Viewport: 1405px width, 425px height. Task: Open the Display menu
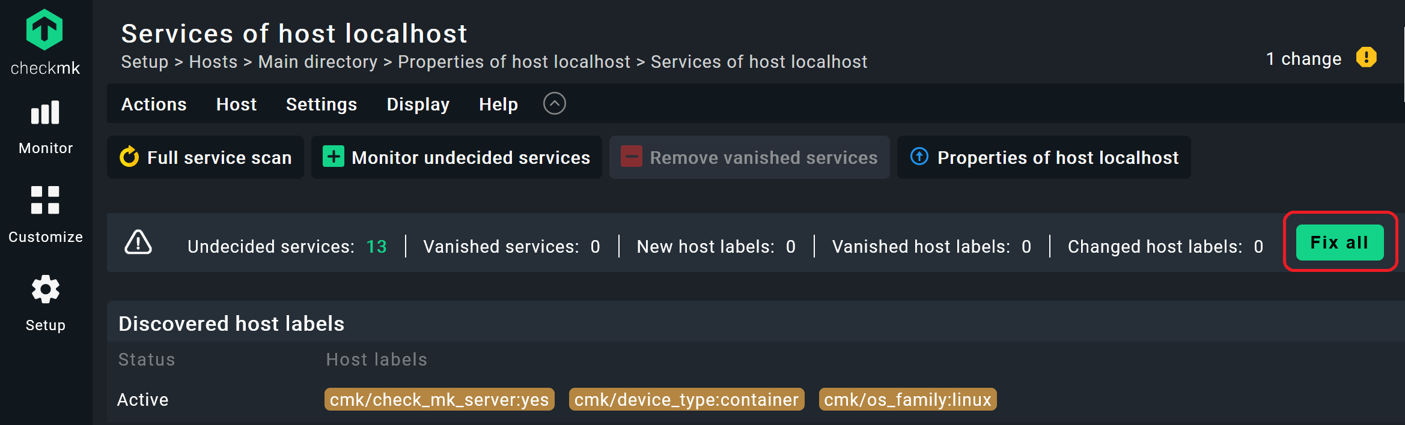418,104
